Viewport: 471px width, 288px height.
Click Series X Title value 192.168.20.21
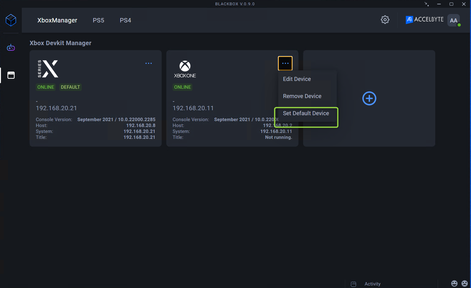tap(139, 137)
